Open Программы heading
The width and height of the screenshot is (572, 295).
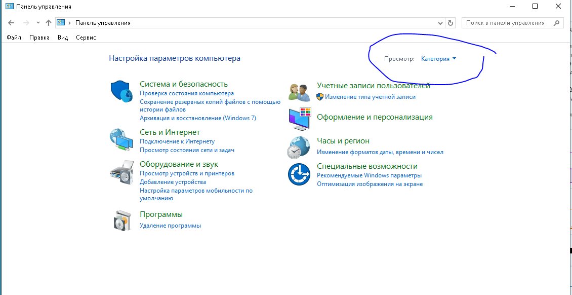(161, 214)
